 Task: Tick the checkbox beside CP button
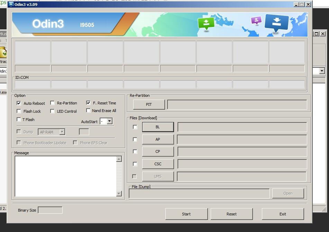click(135, 152)
